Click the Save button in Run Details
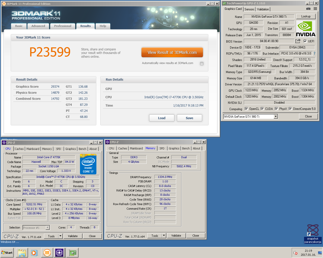The width and height of the screenshot is (323, 258). [190, 118]
